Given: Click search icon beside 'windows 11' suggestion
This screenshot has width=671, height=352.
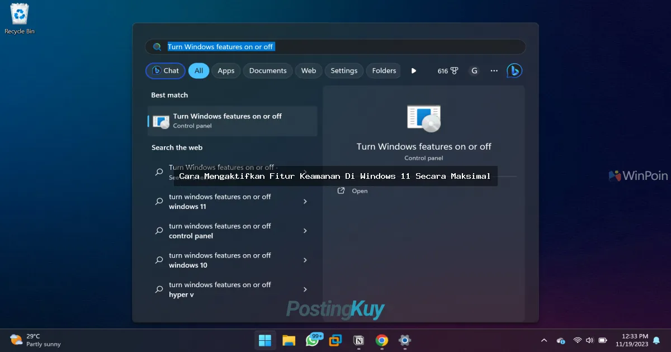Looking at the screenshot, I should coord(159,201).
